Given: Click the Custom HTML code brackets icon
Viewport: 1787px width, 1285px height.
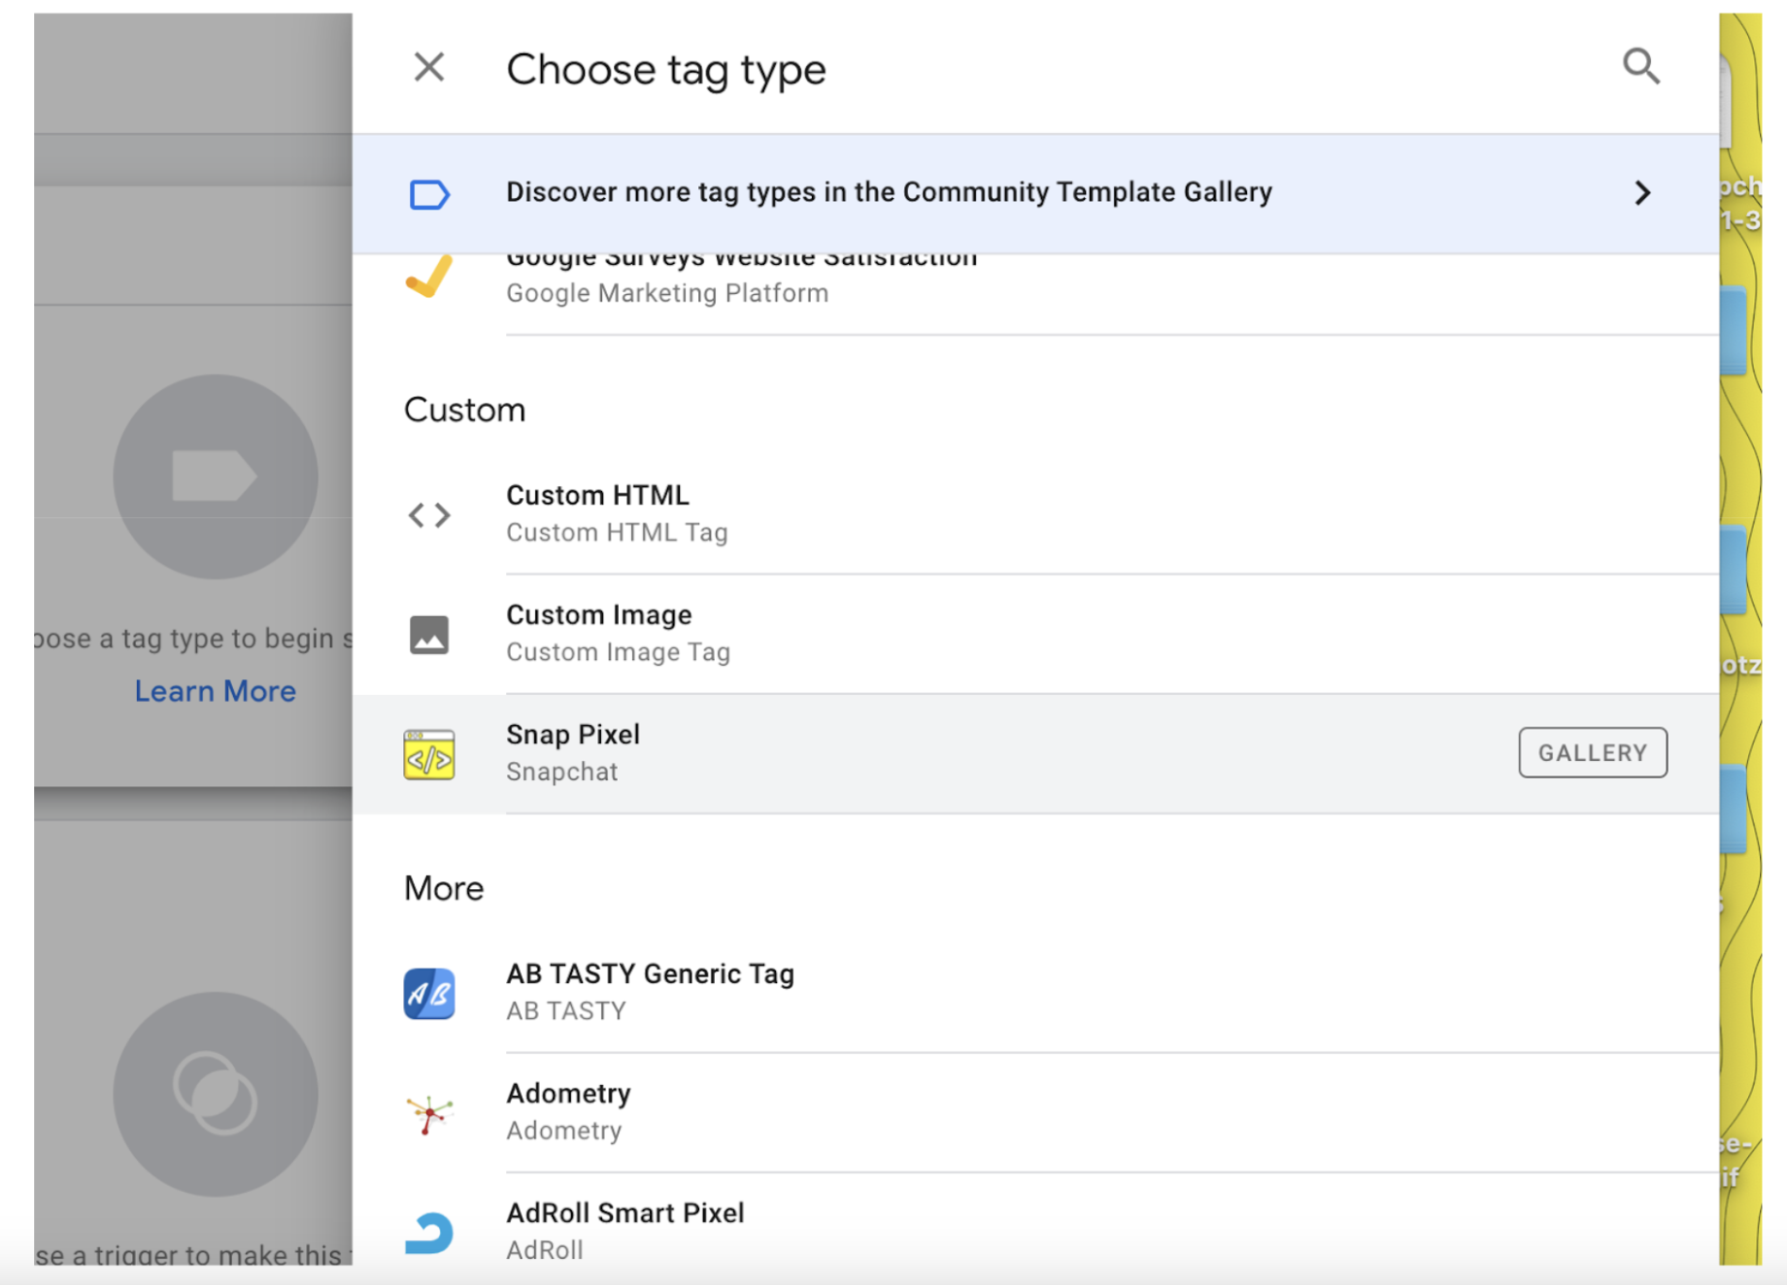Looking at the screenshot, I should [x=429, y=514].
